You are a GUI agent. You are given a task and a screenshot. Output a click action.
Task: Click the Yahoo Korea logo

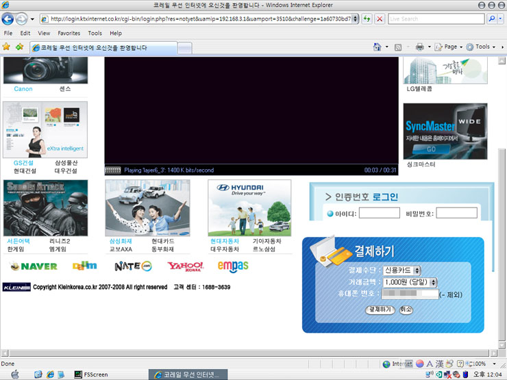(186, 266)
